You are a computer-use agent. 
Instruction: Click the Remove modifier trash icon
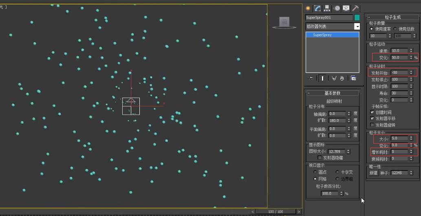tap(342, 78)
